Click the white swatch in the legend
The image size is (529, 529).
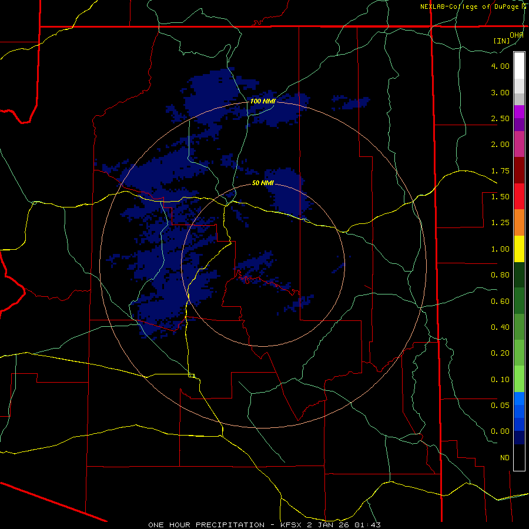pos(519,65)
